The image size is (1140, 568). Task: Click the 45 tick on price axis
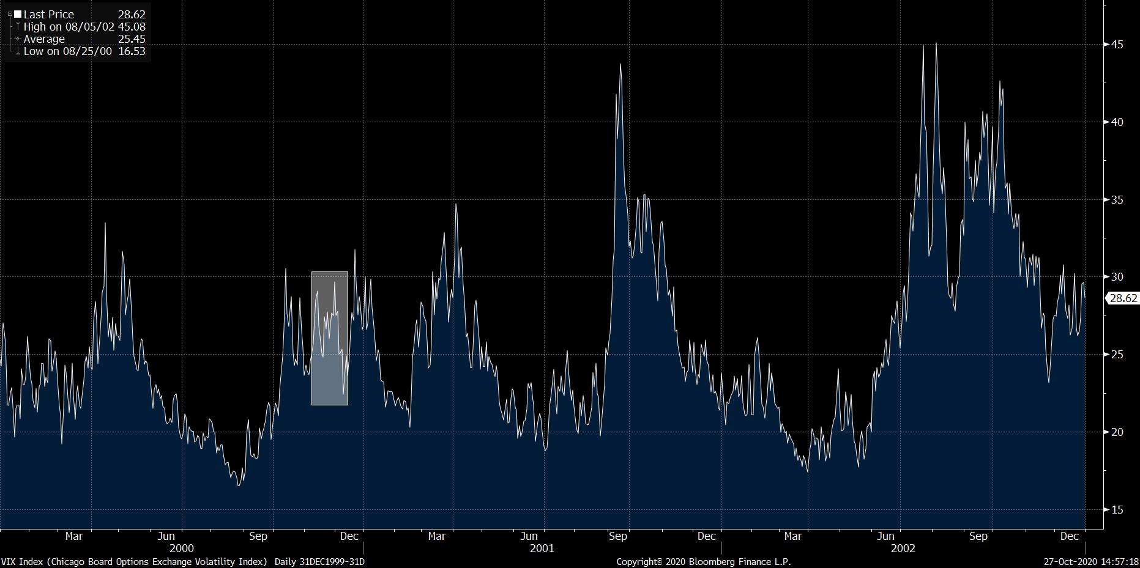(x=1117, y=45)
